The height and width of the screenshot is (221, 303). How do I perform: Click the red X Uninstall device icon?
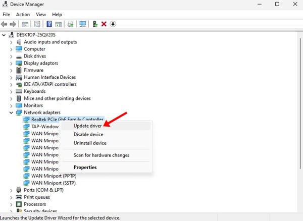[x=104, y=24]
